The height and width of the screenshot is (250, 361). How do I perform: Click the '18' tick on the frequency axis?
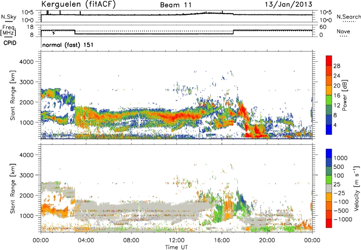[30, 27]
